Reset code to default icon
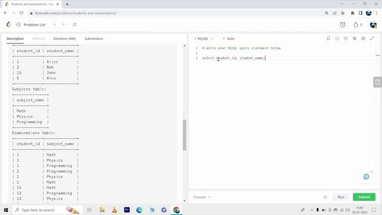The width and height of the screenshot is (382, 215). click(x=346, y=38)
